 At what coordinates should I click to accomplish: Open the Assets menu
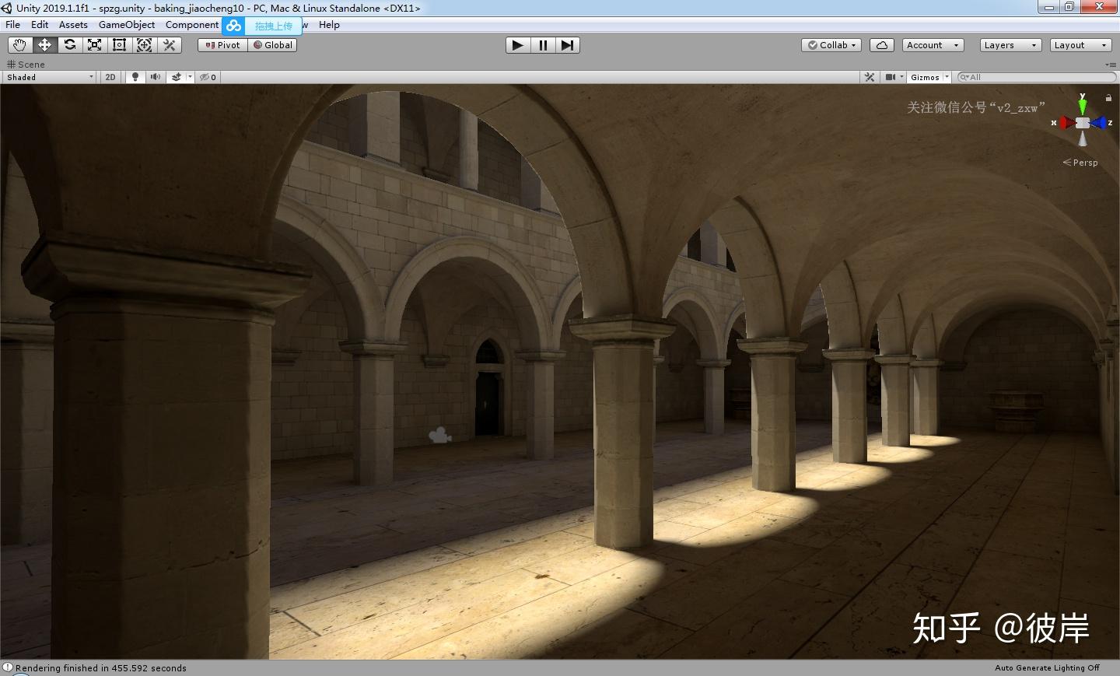pos(73,25)
